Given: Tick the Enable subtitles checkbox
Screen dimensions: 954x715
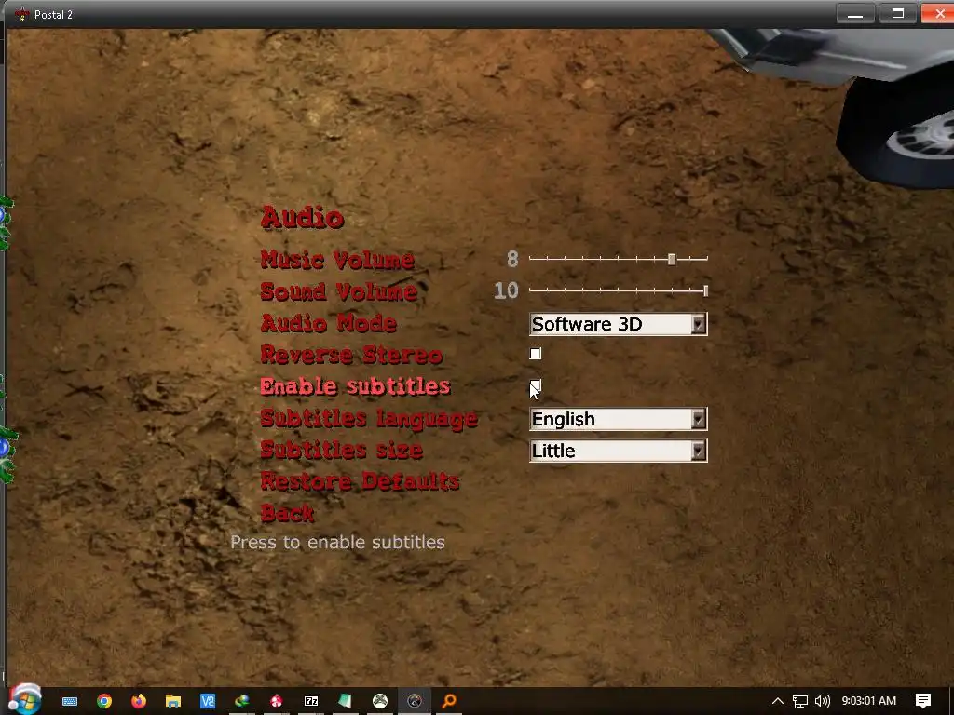Looking at the screenshot, I should pyautogui.click(x=536, y=385).
